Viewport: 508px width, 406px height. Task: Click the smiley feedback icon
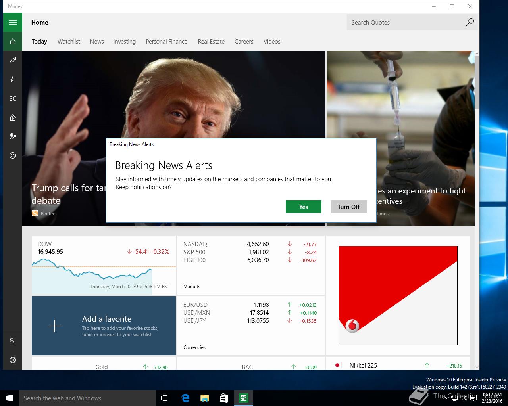pos(13,155)
